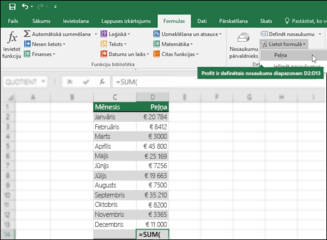Viewport: 327px width, 240px height.
Task: Select the cell with € 20 784
Action: [x=153, y=117]
